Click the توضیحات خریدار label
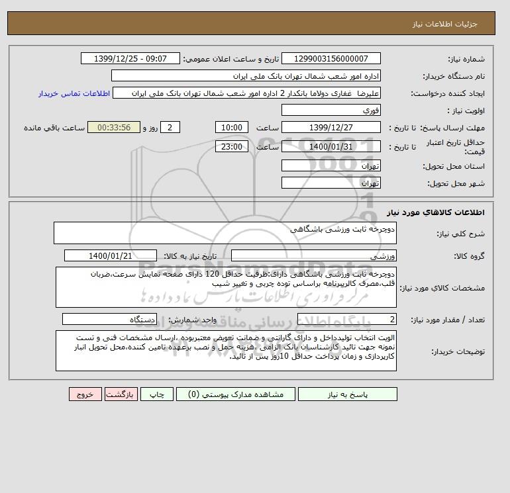The image size is (510, 493). [458, 351]
